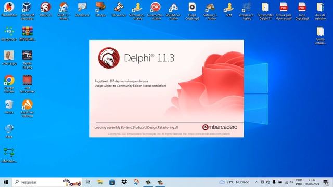The height and width of the screenshot is (187, 333).
Task: Open the Como instalar folder
Action: coord(321,35)
